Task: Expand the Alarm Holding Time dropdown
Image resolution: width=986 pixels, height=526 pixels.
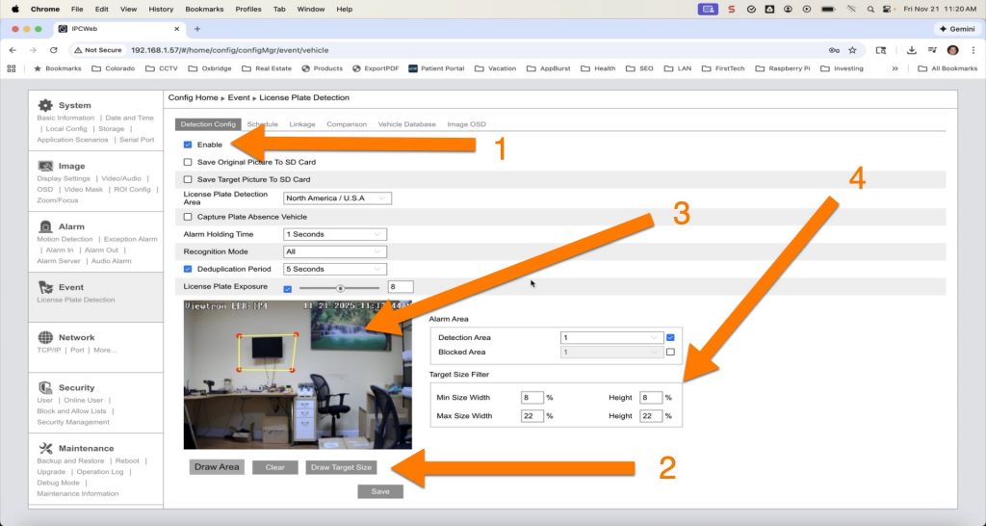Action: point(334,234)
